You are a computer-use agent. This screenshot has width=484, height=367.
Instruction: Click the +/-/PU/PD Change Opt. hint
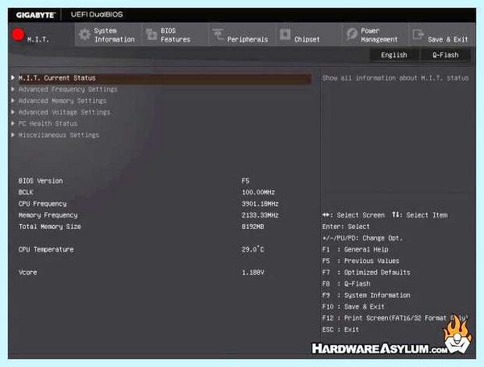[362, 238]
